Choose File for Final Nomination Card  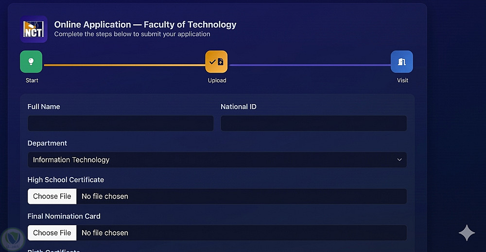[x=52, y=233]
